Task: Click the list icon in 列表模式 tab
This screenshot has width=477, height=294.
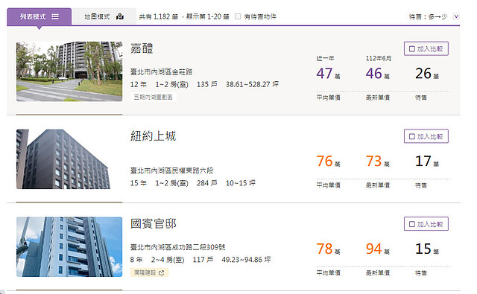Action: point(55,16)
